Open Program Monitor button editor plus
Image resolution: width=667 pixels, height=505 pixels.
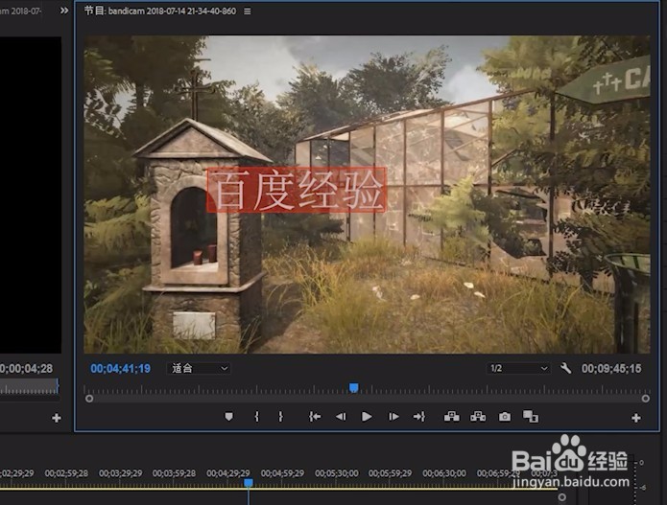[636, 418]
